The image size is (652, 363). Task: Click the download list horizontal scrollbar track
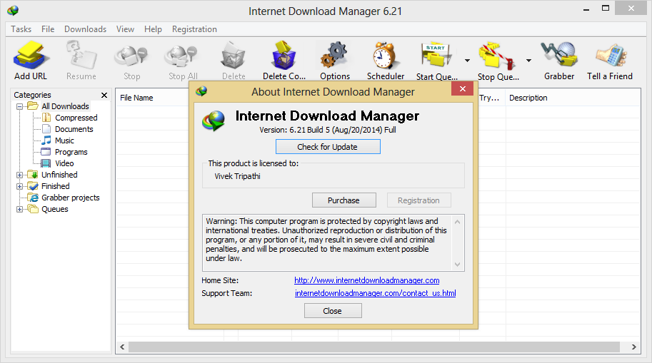(374, 347)
